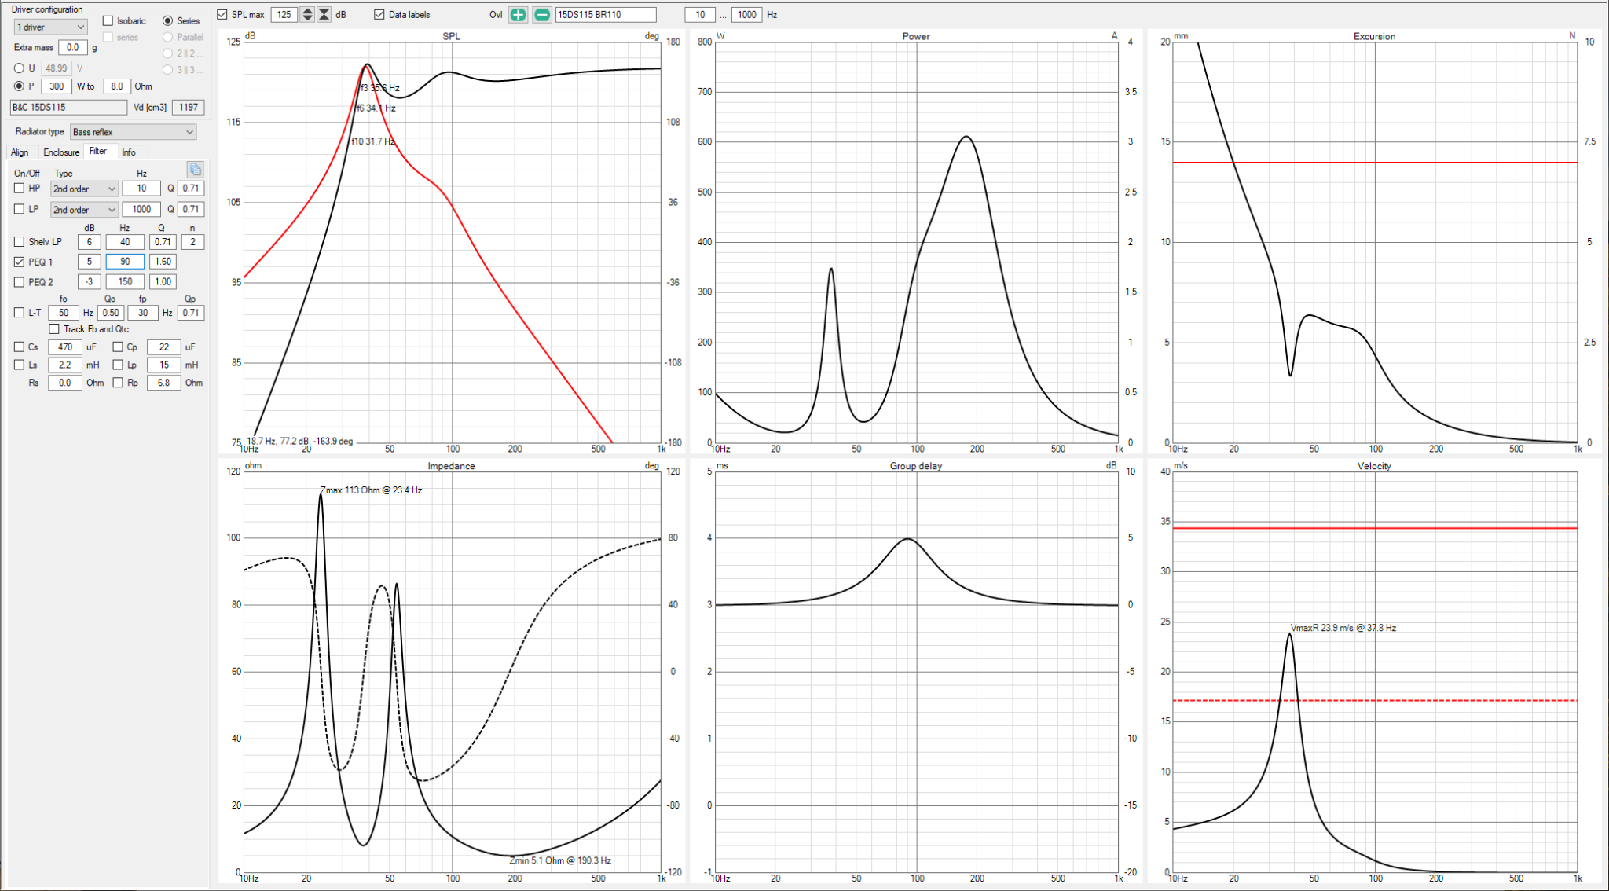
Task: Click the 'Zmin 5.1 Ohm @ 190.3 Hz' label
Action: coord(560,860)
